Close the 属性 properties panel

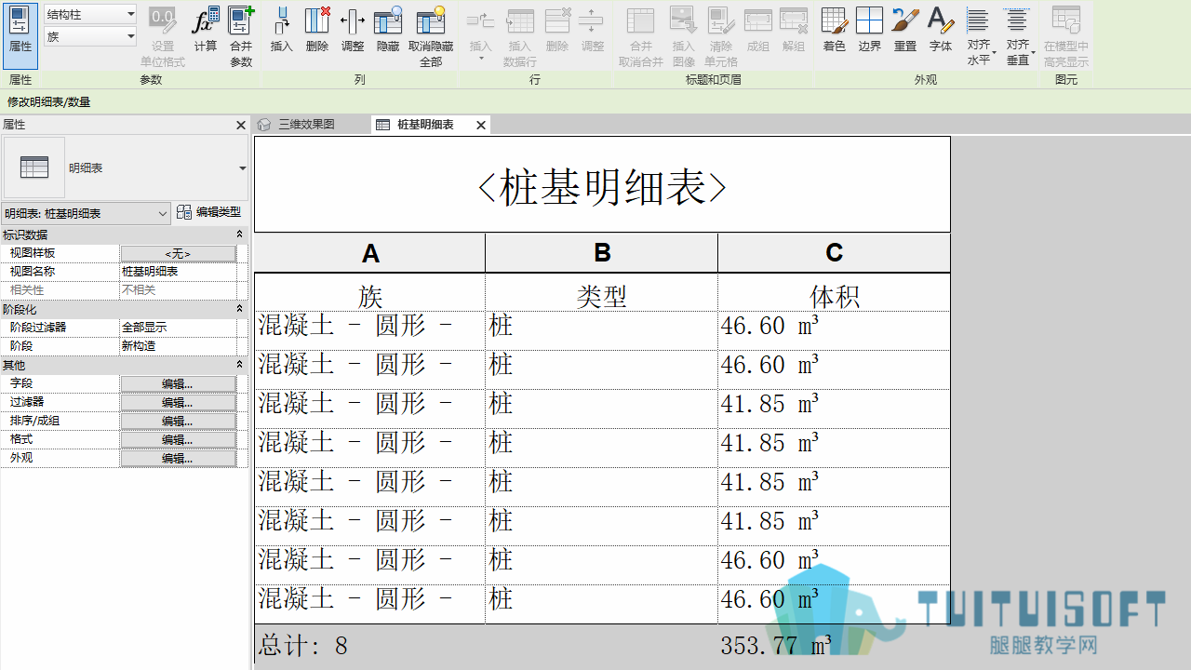240,125
